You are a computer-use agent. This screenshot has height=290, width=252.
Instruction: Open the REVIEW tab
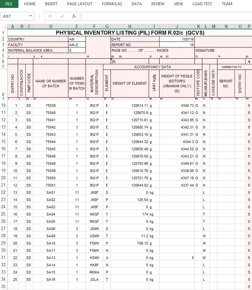[158, 4]
